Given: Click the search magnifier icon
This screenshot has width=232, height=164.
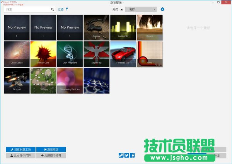Looking at the screenshot, I should [53, 9].
